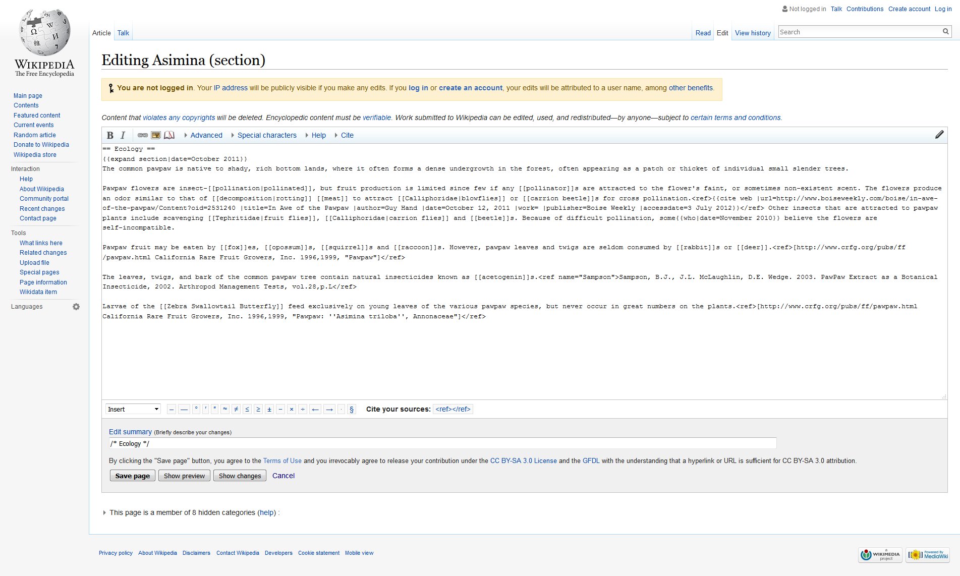Click the Powered by MediaWiki badge

(928, 555)
